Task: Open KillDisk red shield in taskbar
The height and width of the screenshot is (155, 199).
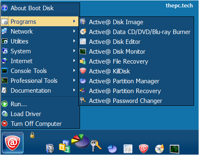Action: coord(144,148)
